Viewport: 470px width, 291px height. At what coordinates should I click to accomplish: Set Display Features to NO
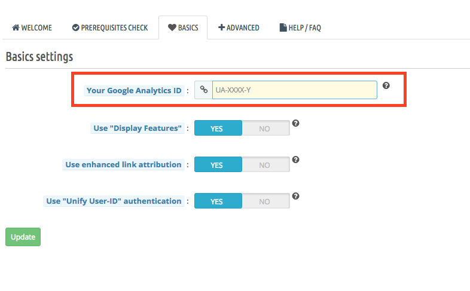coord(265,128)
